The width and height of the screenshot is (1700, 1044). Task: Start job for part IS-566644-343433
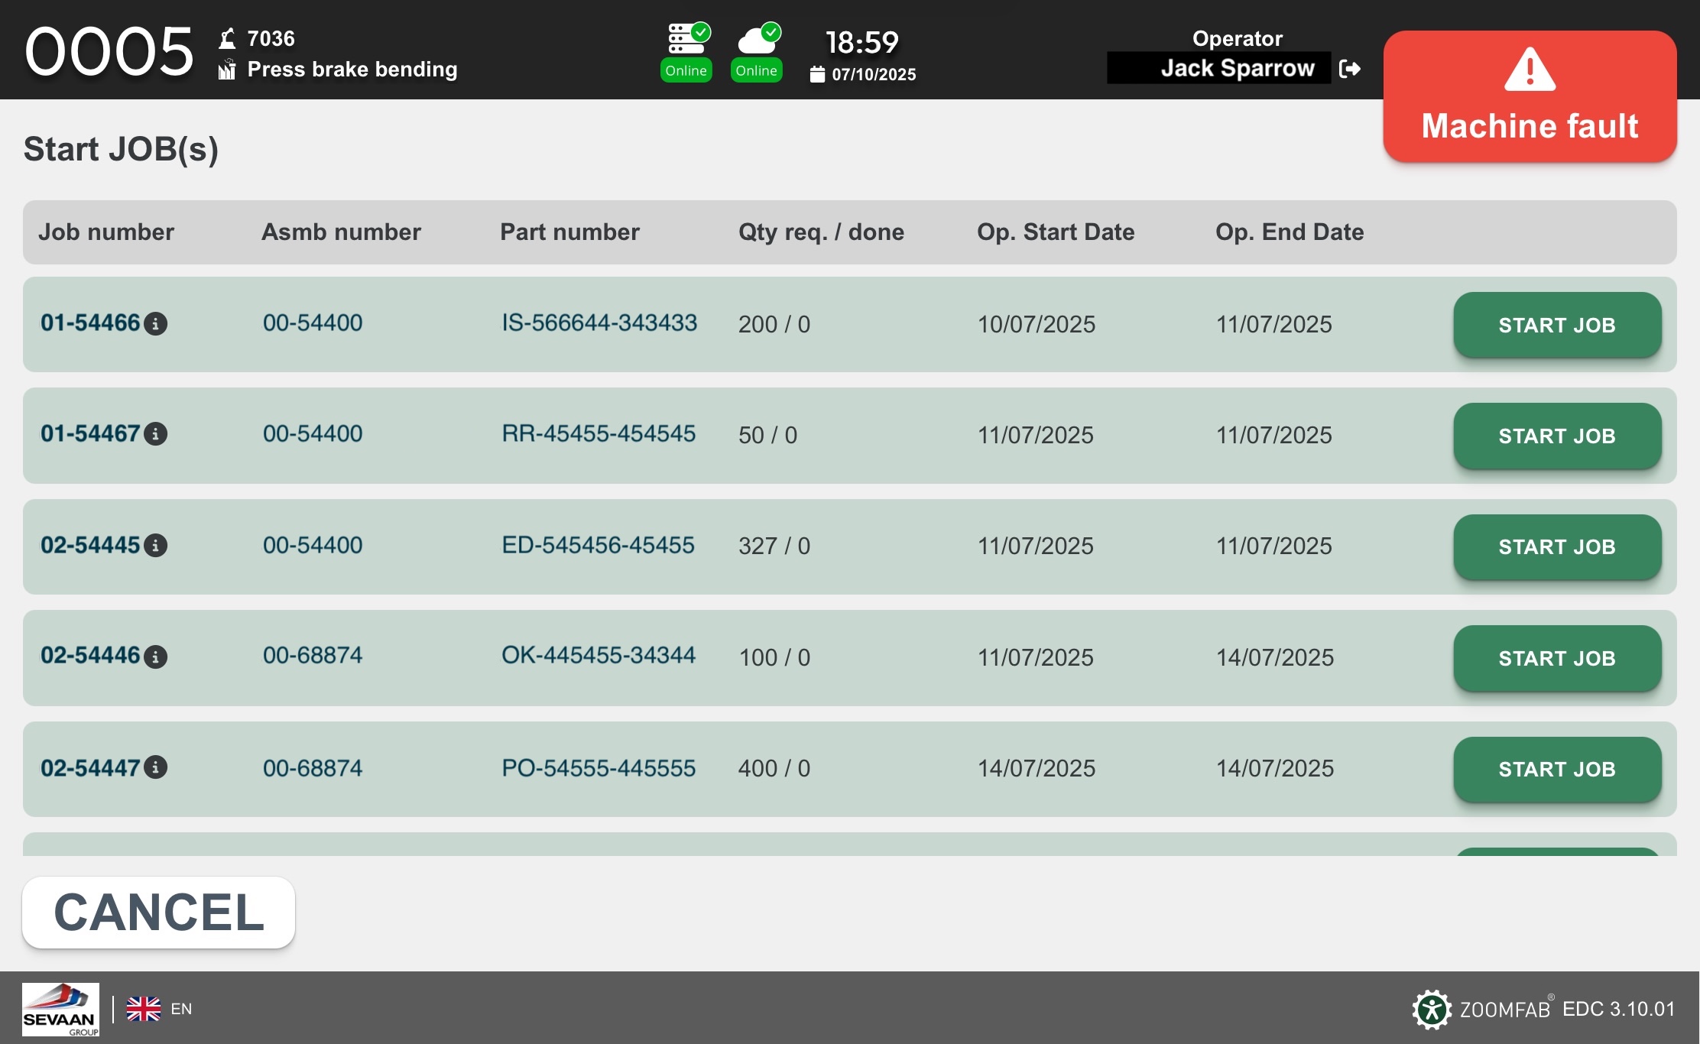tap(1556, 325)
